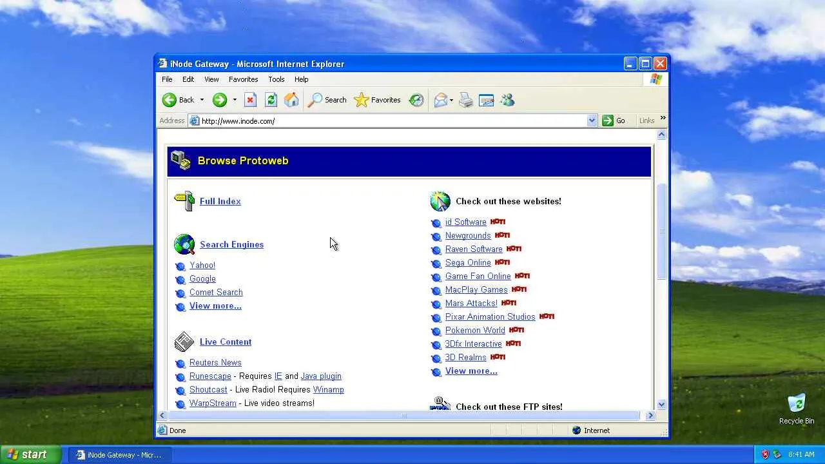Visit the 3Dfx Interactive link
Screen dimensions: 825x464
(x=473, y=344)
